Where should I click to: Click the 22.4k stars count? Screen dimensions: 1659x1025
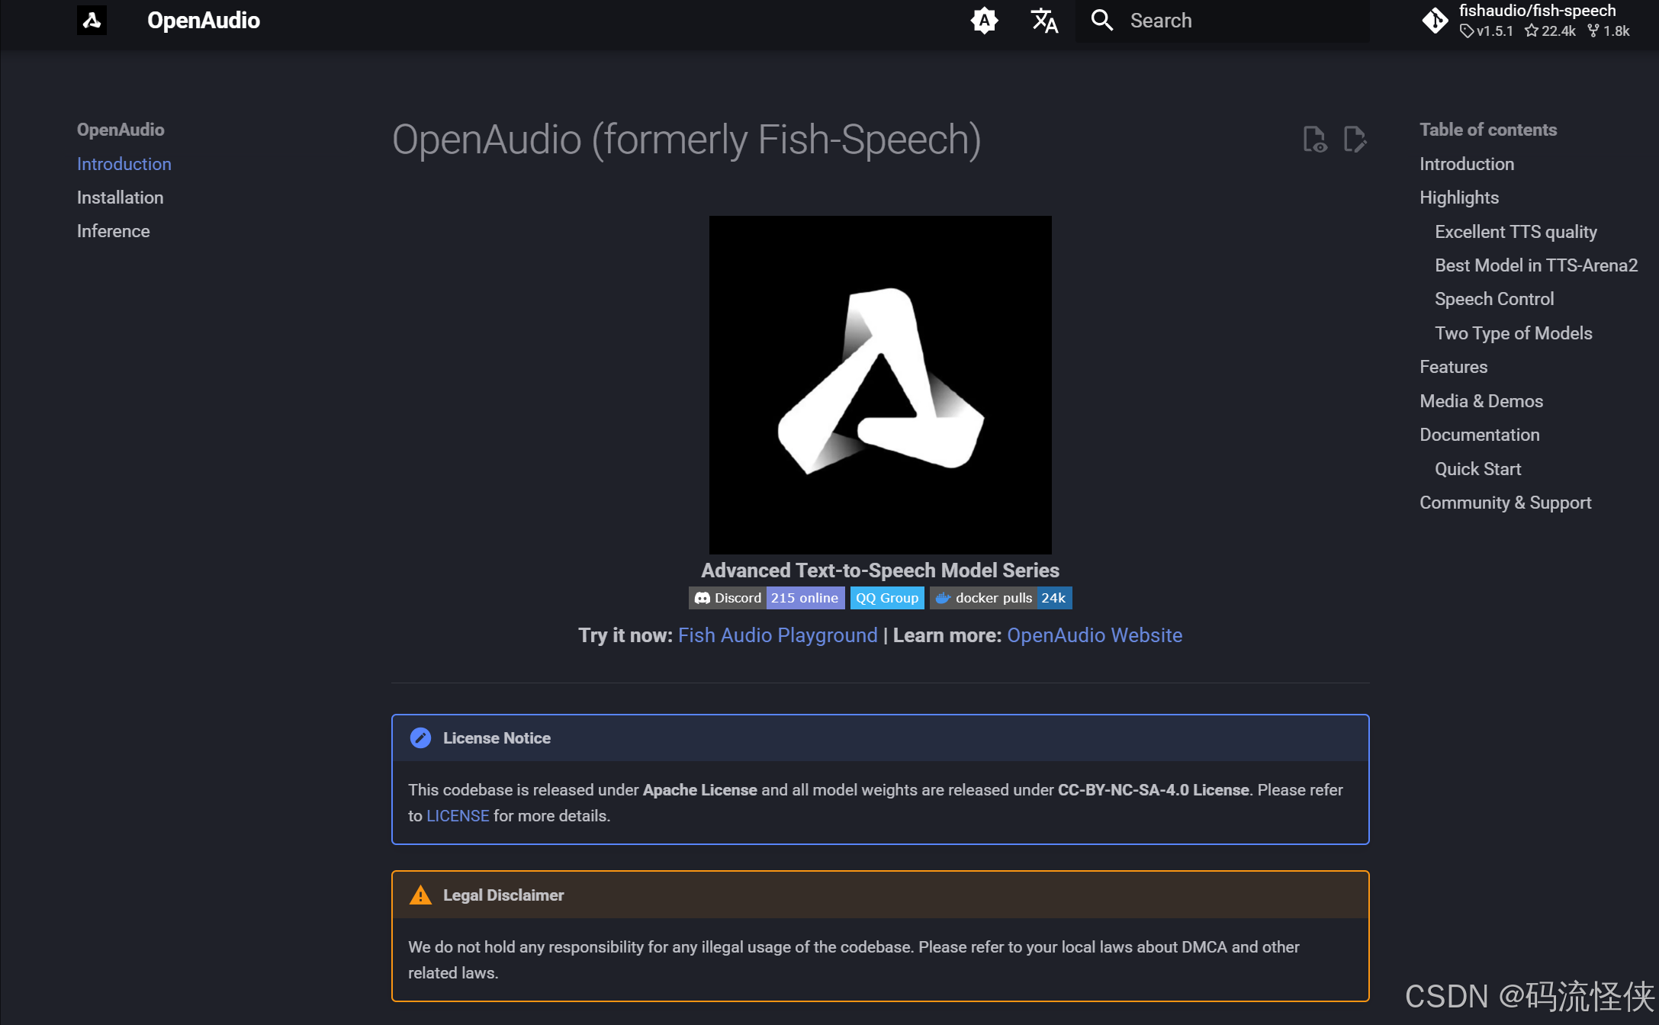(x=1550, y=31)
